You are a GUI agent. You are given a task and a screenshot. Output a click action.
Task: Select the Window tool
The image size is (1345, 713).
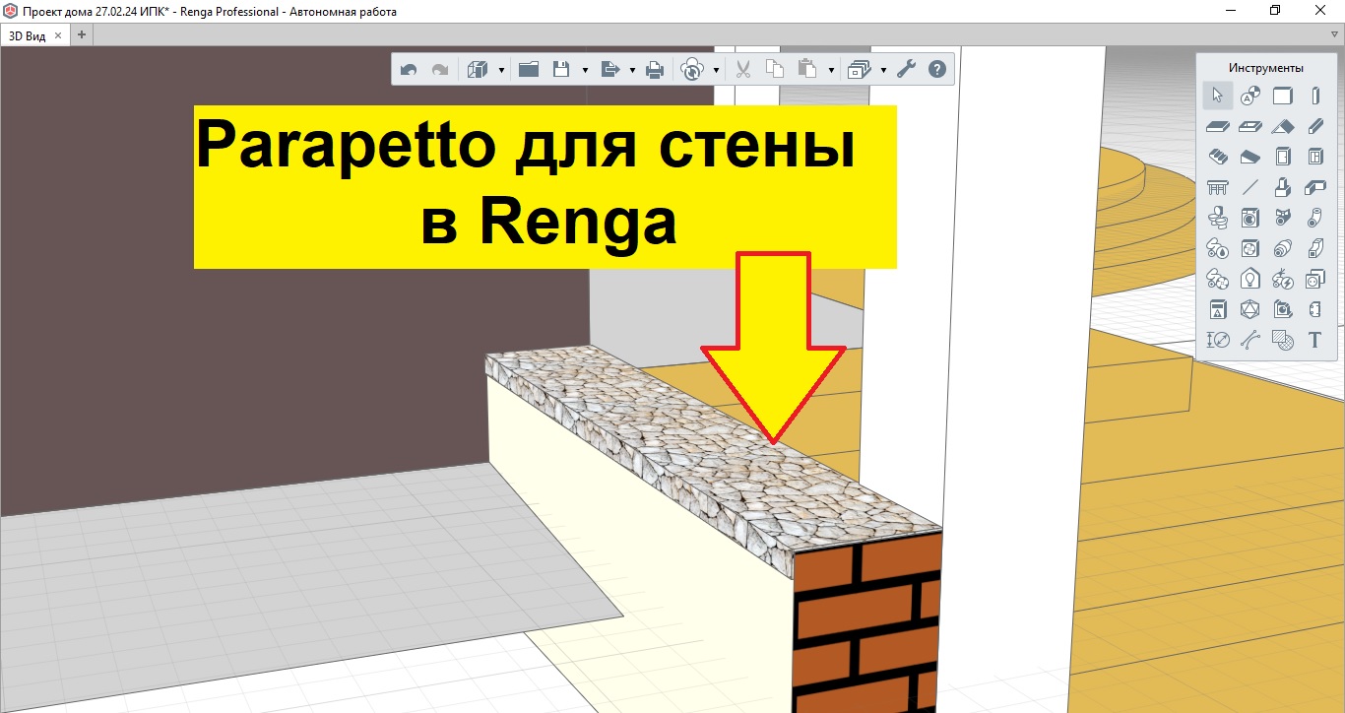(x=1314, y=157)
